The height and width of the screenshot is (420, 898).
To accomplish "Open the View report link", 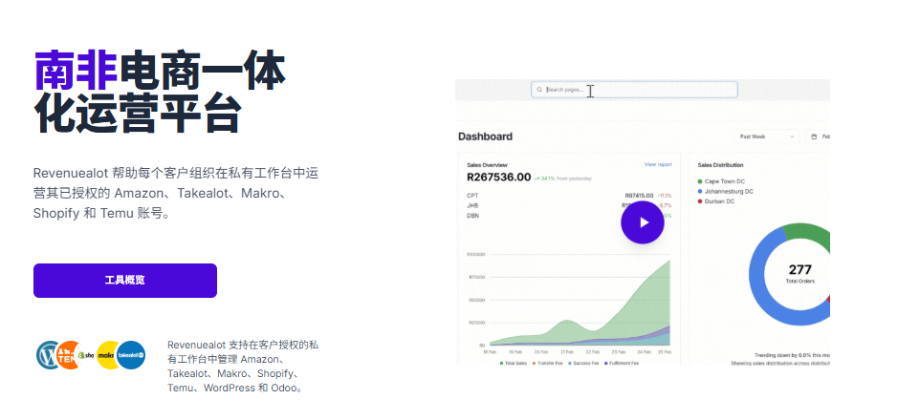I will tap(658, 164).
